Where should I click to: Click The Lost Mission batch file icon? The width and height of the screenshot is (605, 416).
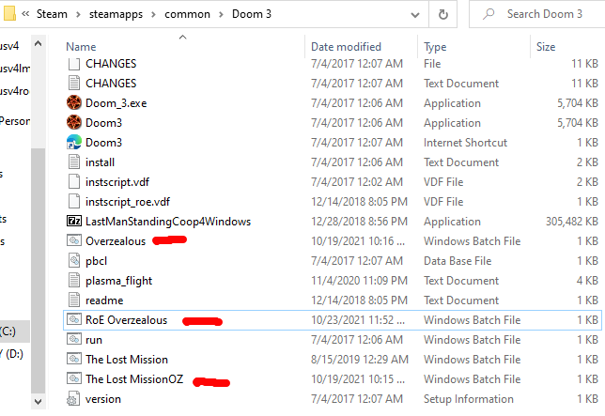[73, 359]
